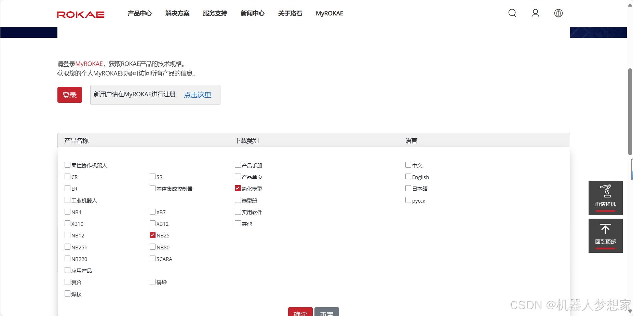This screenshot has height=316, width=633.
Task: Check the 产品手册 checkbox
Action: click(x=238, y=165)
